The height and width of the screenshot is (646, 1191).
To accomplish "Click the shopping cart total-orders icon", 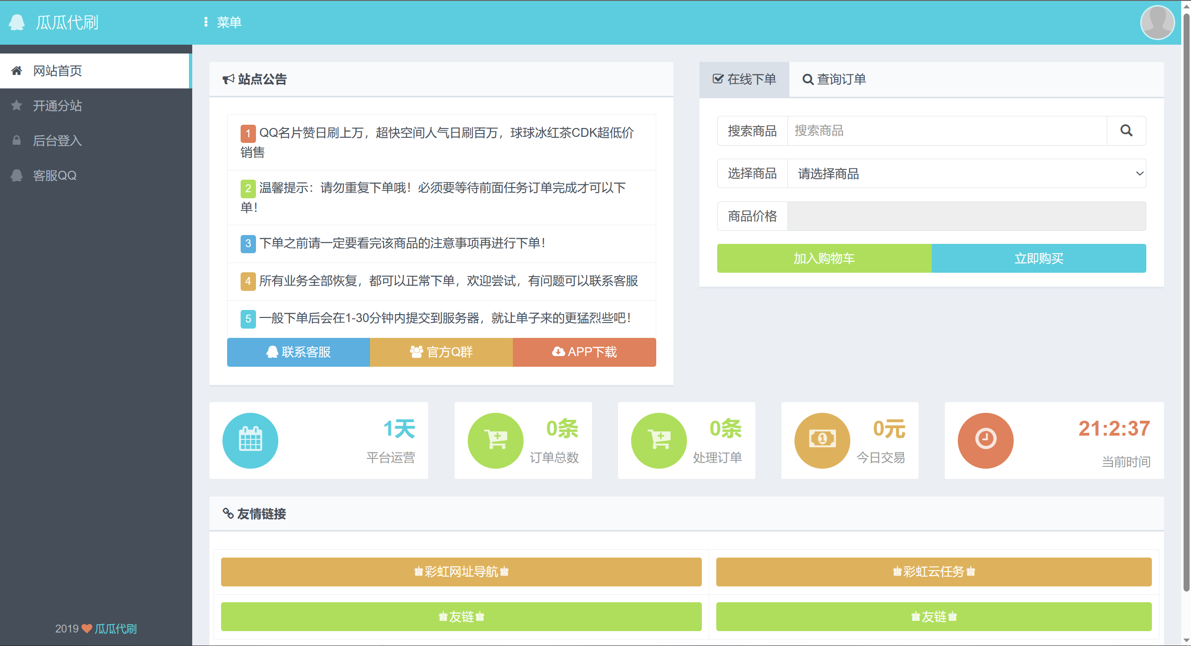I will [x=495, y=440].
